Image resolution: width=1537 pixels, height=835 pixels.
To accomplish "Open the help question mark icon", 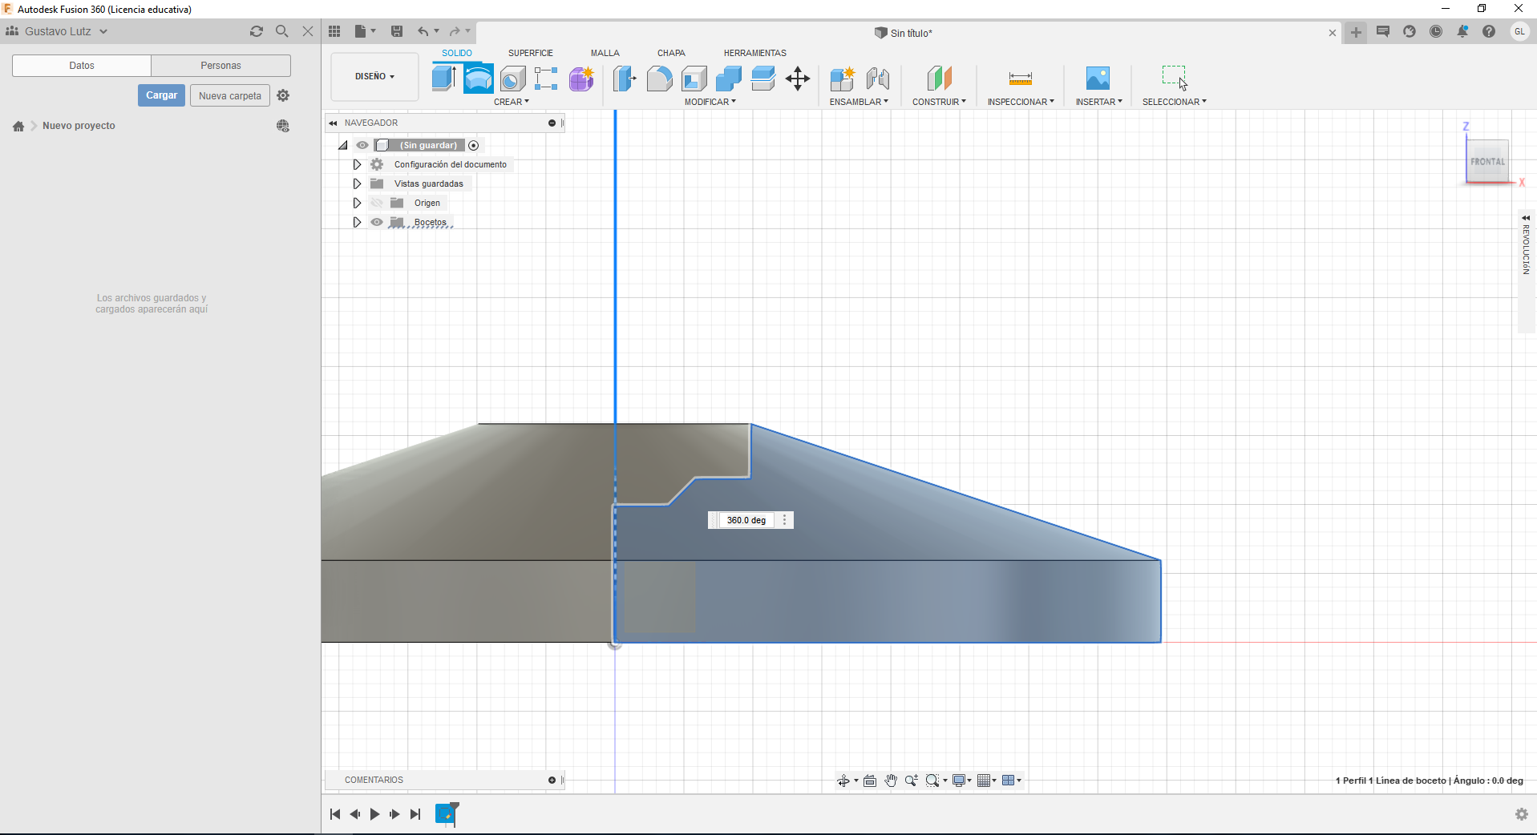I will pos(1489,31).
